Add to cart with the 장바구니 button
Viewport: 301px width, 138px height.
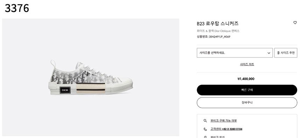[x=247, y=103]
